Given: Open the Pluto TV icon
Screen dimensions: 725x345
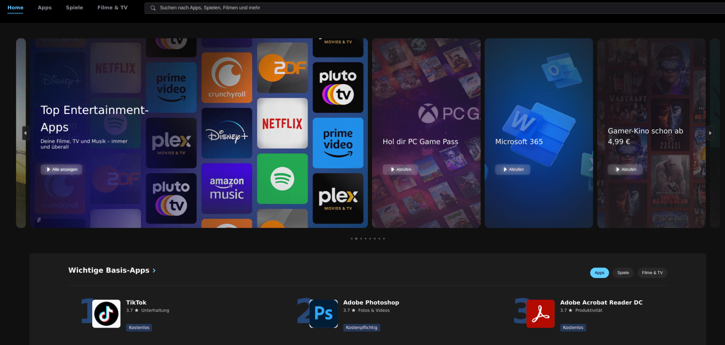Looking at the screenshot, I should [x=338, y=87].
